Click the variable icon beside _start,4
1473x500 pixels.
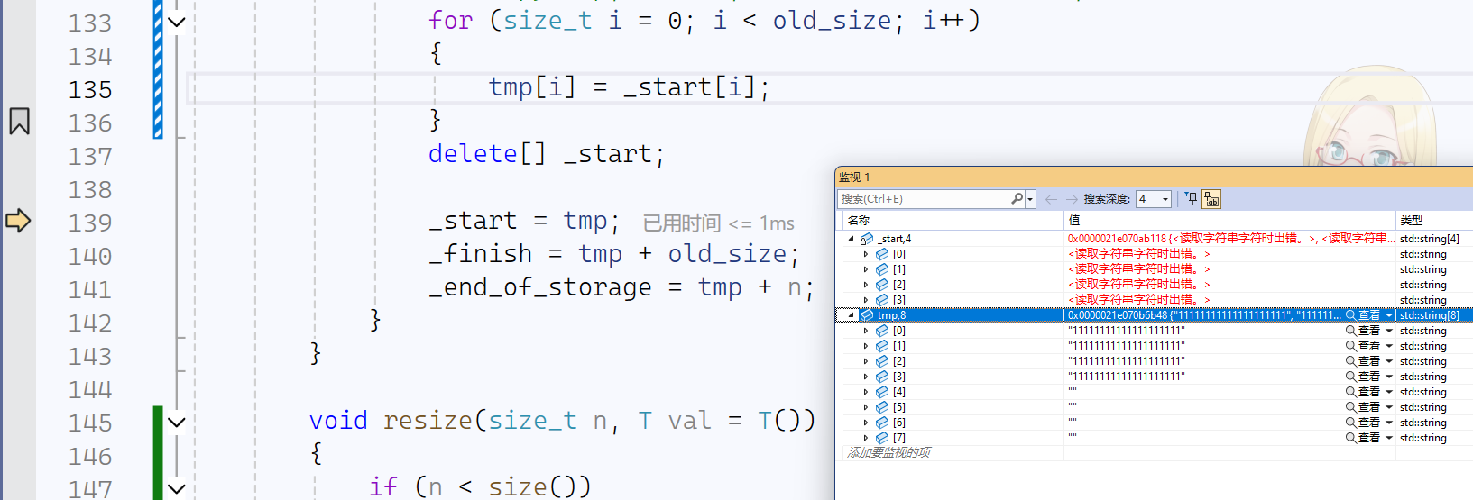point(867,239)
